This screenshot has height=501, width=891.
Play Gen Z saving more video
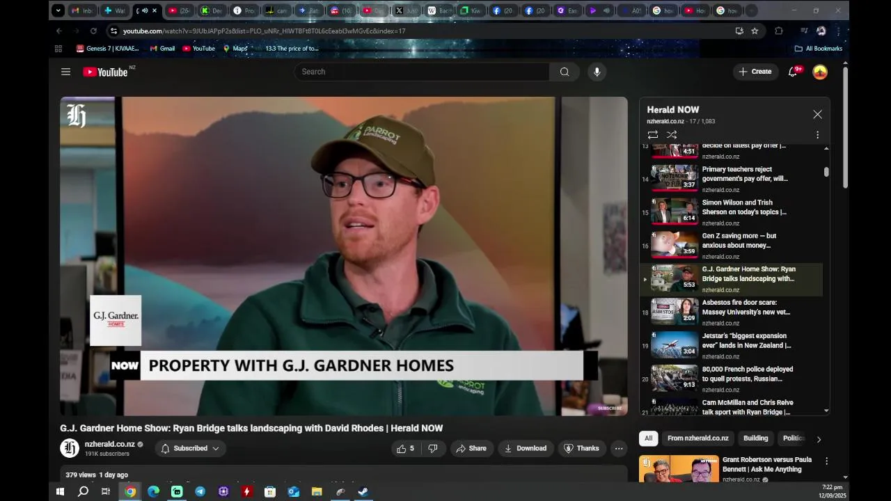[731, 246]
